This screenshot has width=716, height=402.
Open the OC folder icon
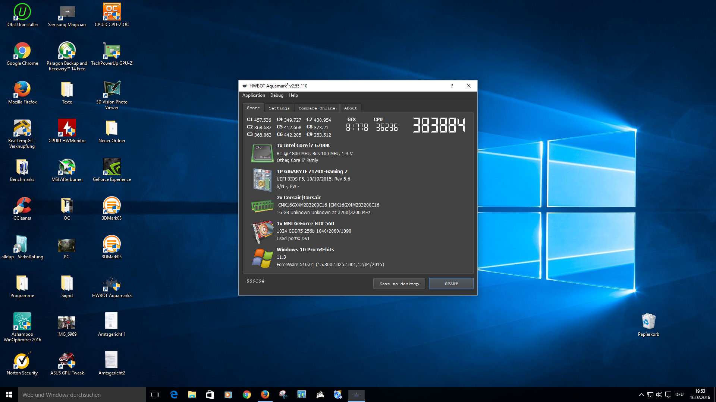click(x=67, y=208)
